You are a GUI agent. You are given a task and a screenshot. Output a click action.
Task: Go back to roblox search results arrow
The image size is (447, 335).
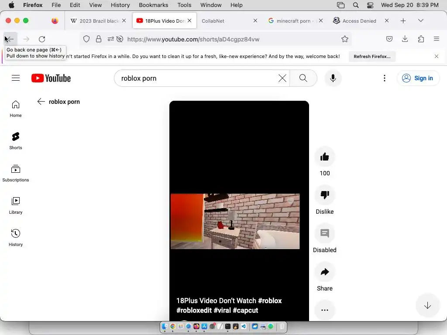[x=41, y=102]
